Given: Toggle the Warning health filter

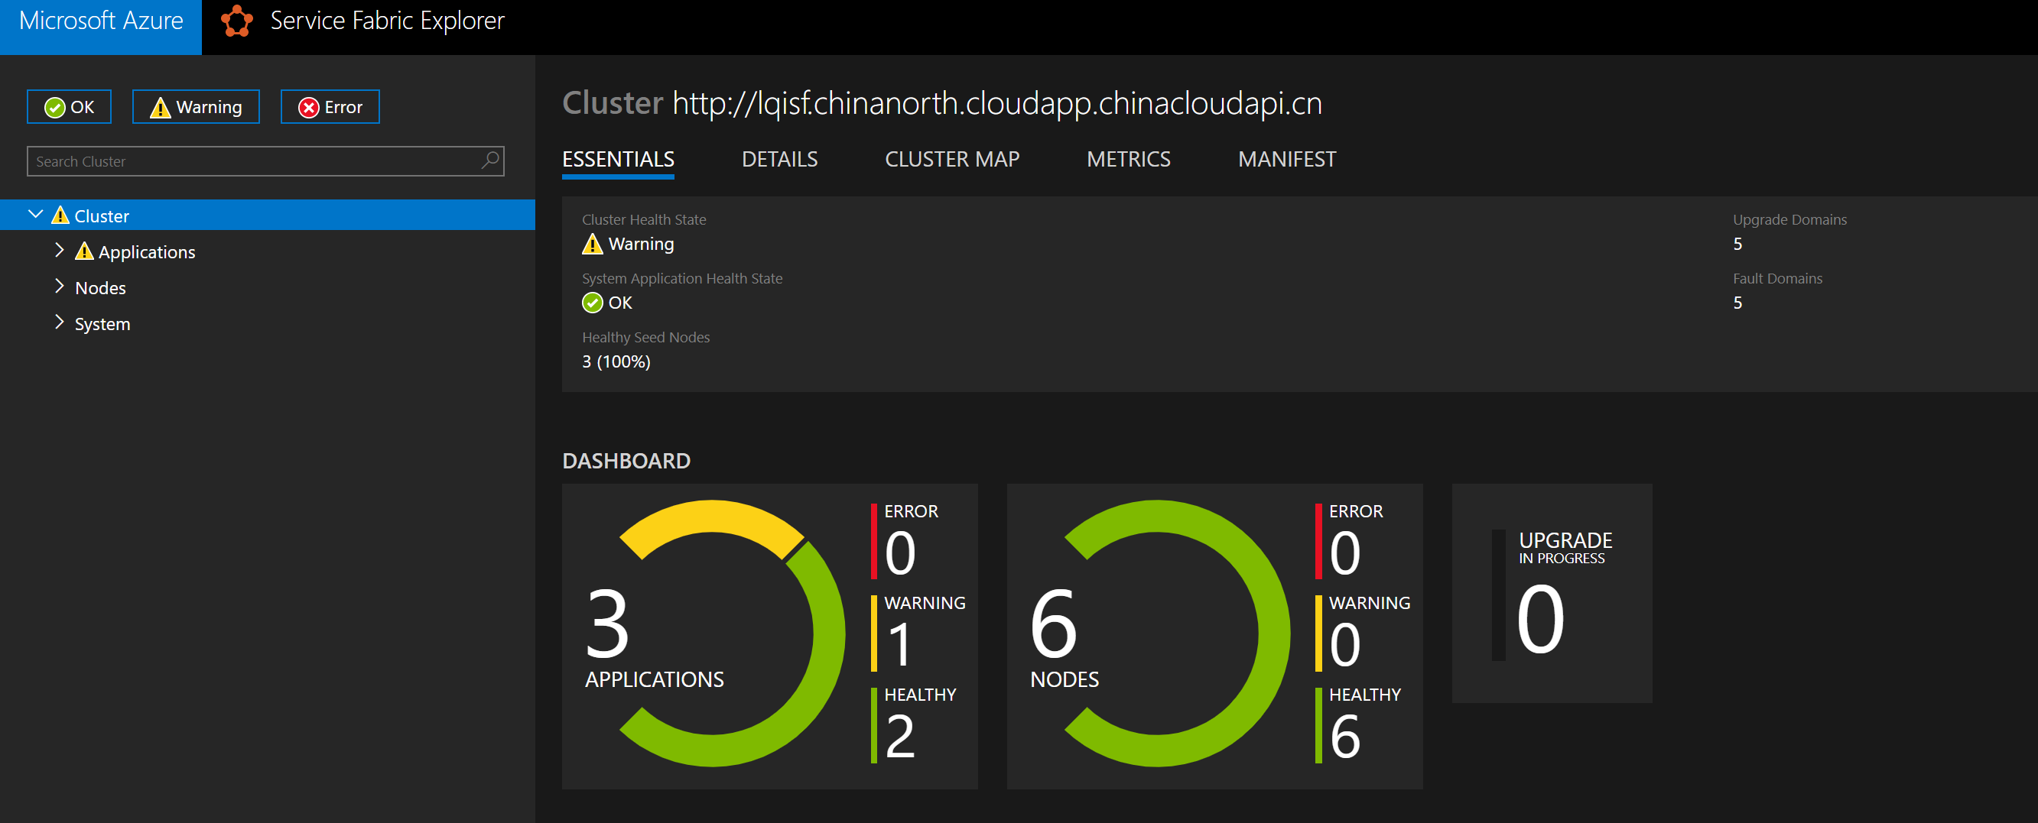Looking at the screenshot, I should (x=196, y=106).
